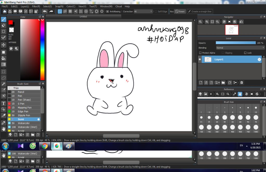266x172 pixels.
Task: Open snap settings gear
Action: [102, 11]
